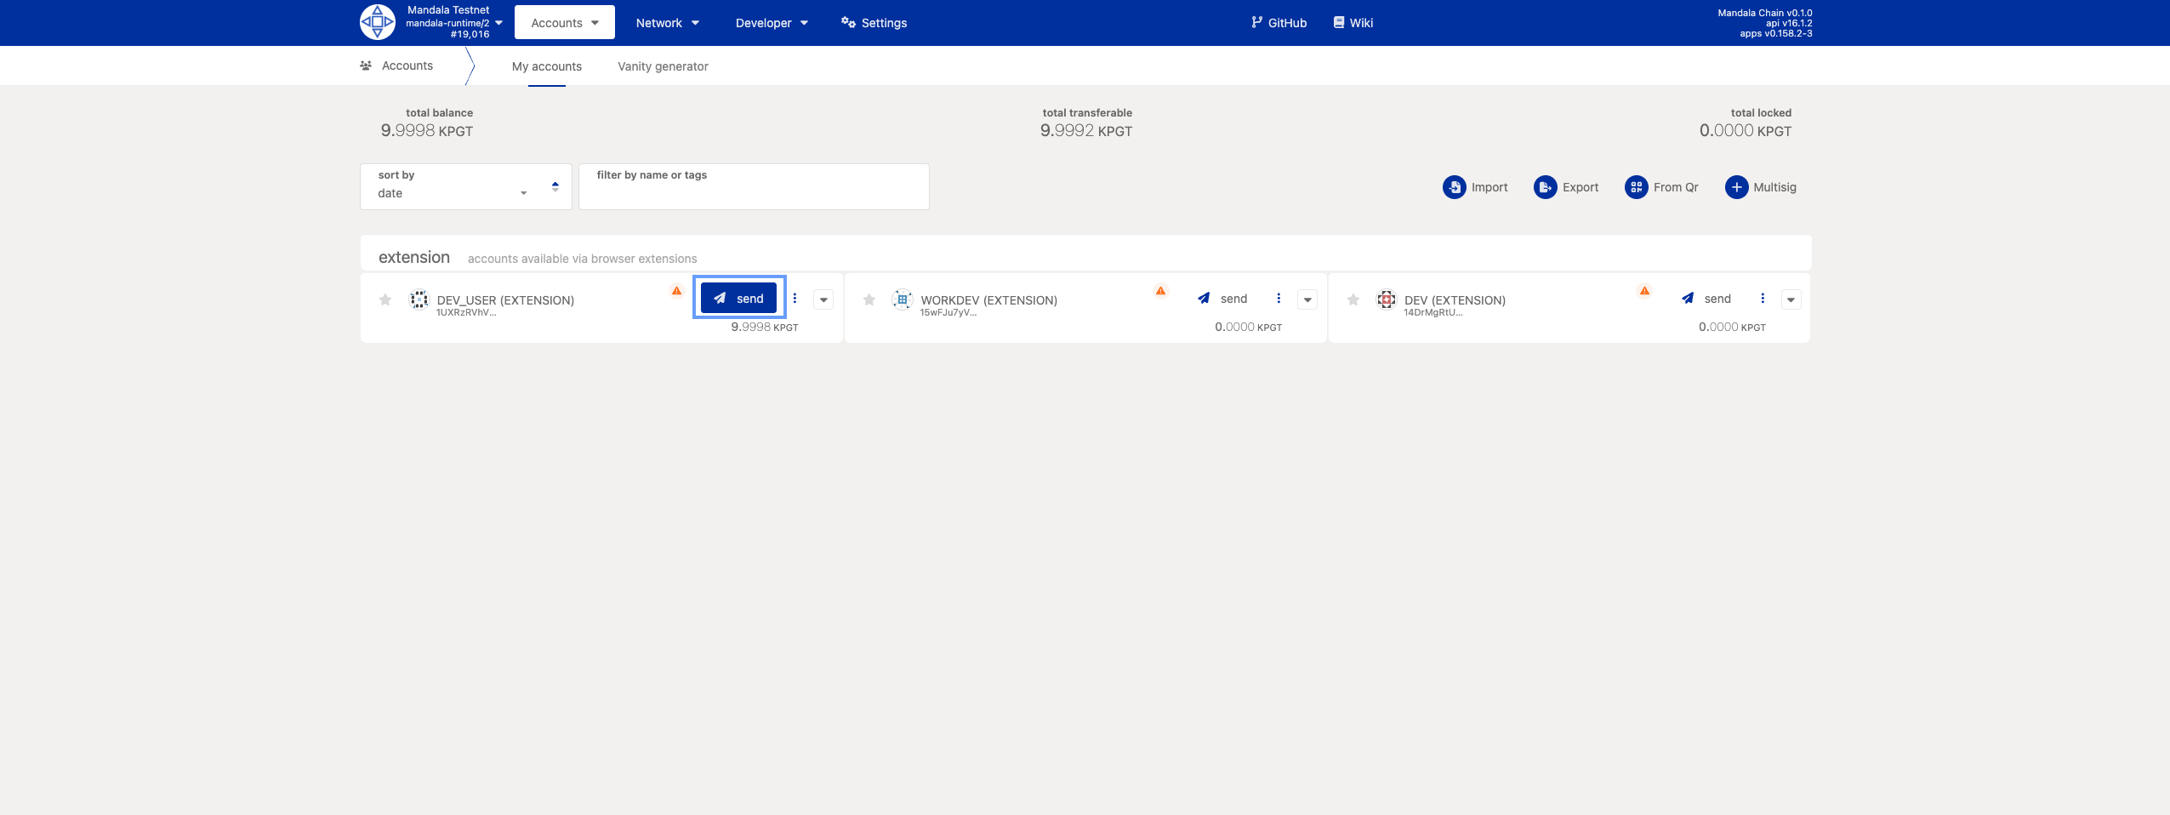Click the 9.9998 KPGT balance on DEV_USER
Viewport: 2170px width, 815px height.
765,327
